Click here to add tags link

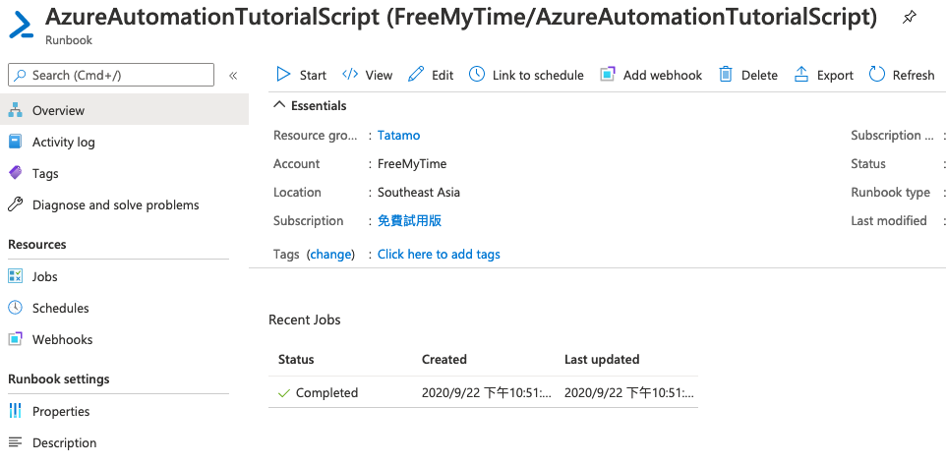click(x=439, y=254)
